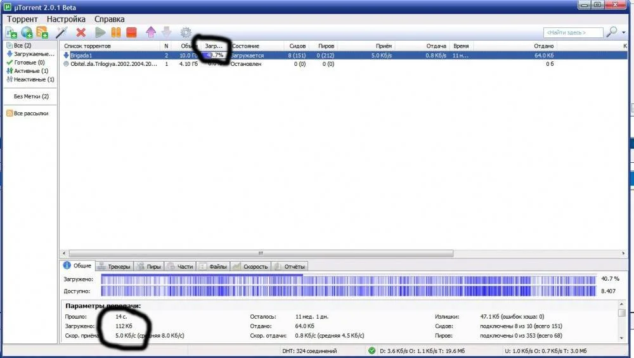Click the details panel scroll-up arrow
Viewport: 634px width, 358px height.
(x=622, y=304)
